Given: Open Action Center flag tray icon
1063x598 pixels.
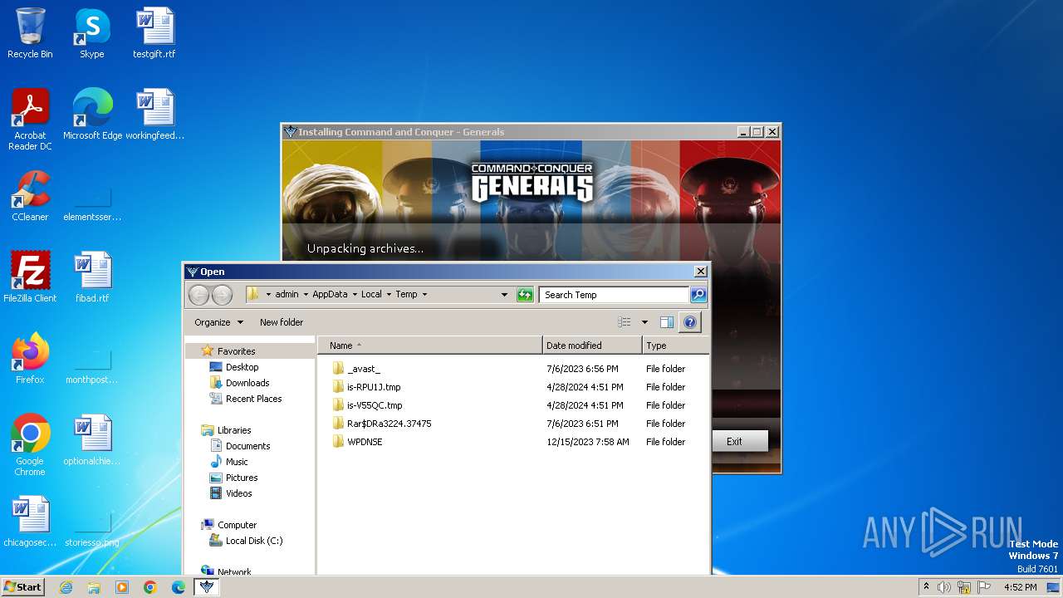Looking at the screenshot, I should [984, 587].
